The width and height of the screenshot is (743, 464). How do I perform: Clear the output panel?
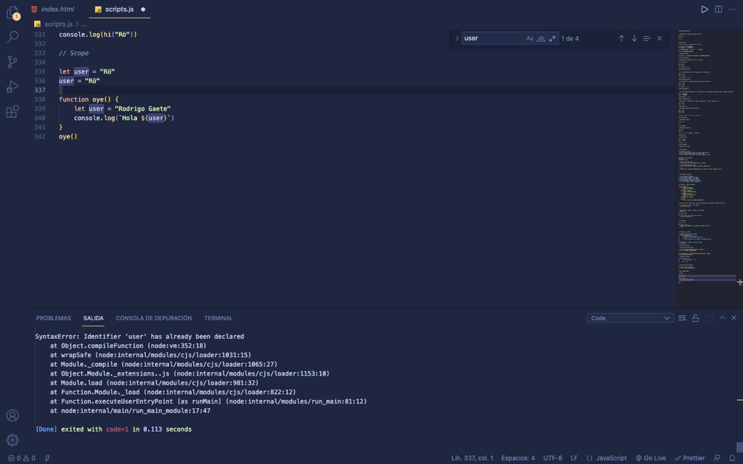682,318
